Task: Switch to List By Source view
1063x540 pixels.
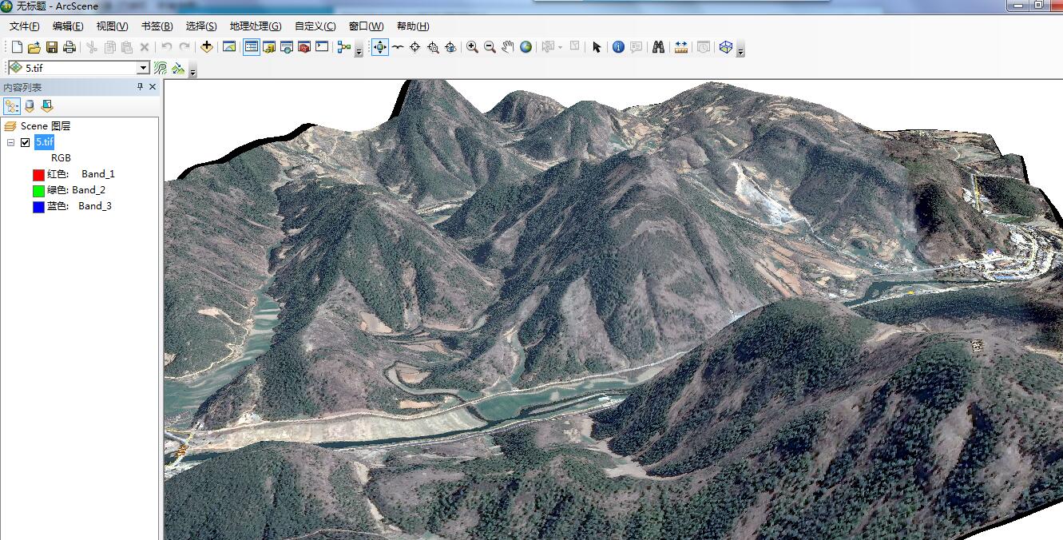Action: tap(30, 105)
